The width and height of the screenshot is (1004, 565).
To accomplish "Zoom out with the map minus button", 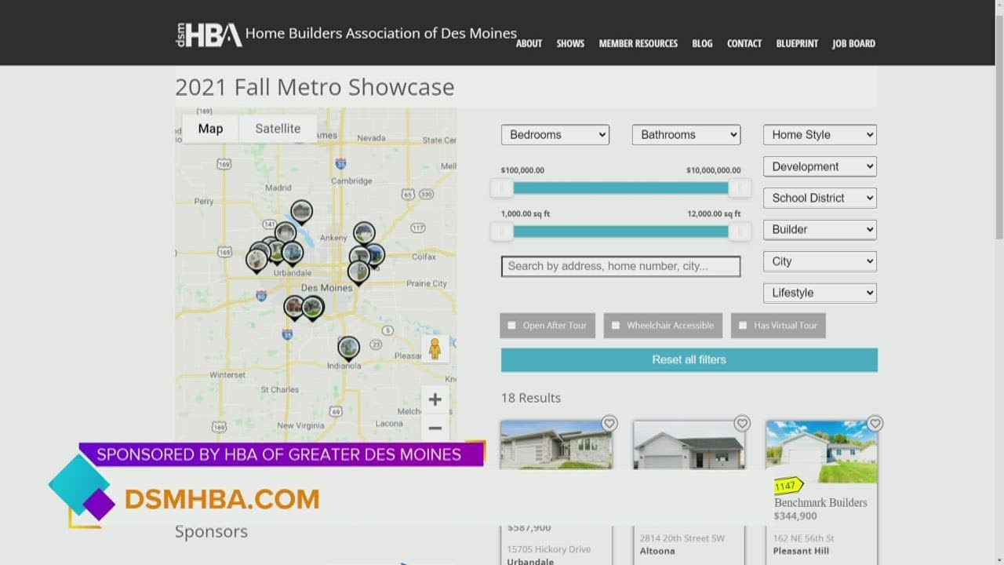I will (x=435, y=428).
